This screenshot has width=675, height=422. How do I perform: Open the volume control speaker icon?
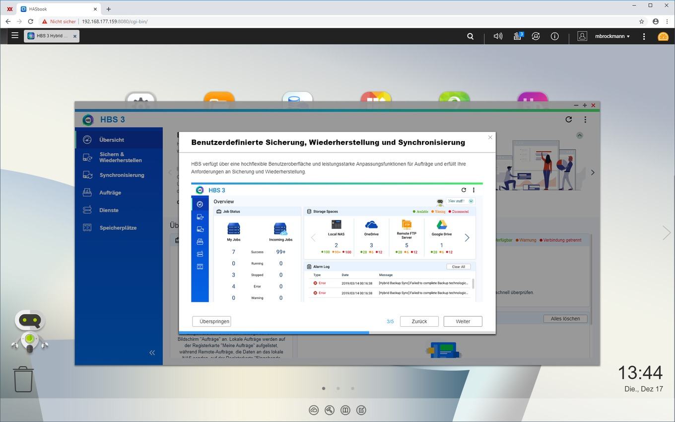pyautogui.click(x=498, y=36)
